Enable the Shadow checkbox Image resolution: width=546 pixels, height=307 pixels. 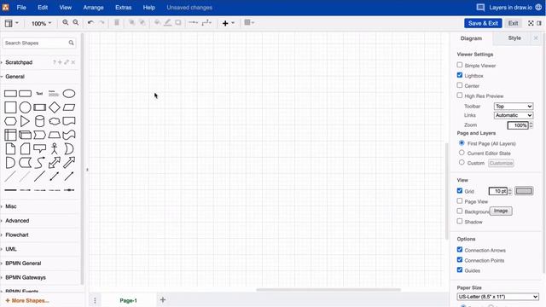pos(460,222)
